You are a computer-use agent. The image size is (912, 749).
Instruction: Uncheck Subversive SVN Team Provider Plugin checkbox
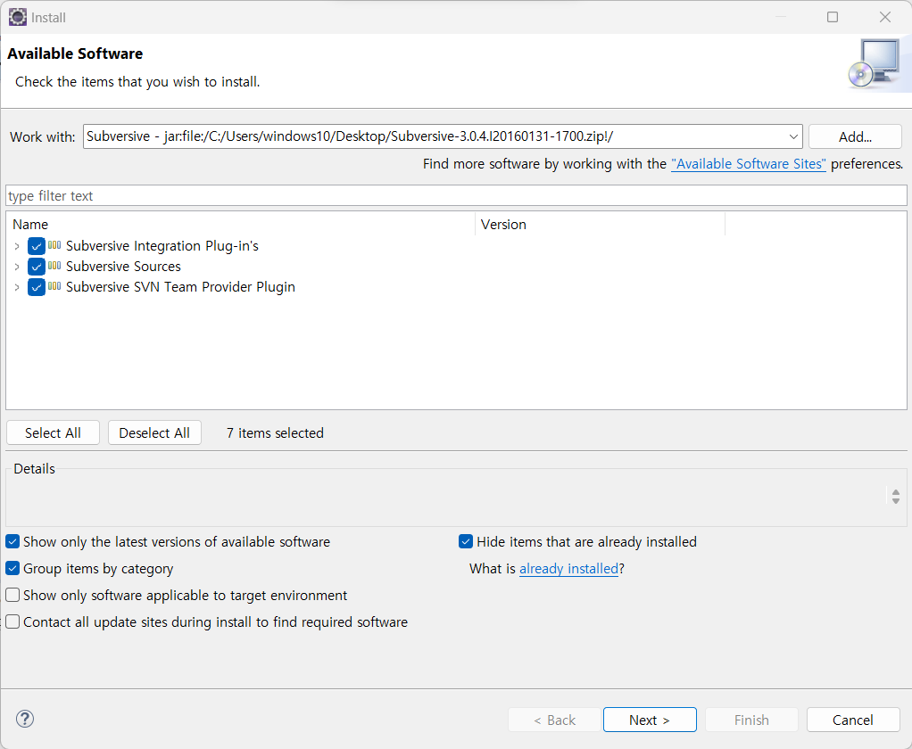(36, 287)
